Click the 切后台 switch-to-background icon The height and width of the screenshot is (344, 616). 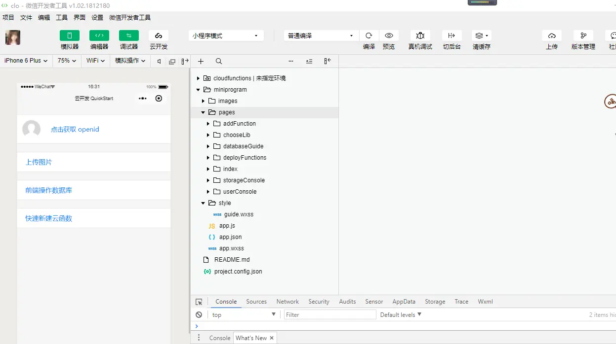[452, 35]
